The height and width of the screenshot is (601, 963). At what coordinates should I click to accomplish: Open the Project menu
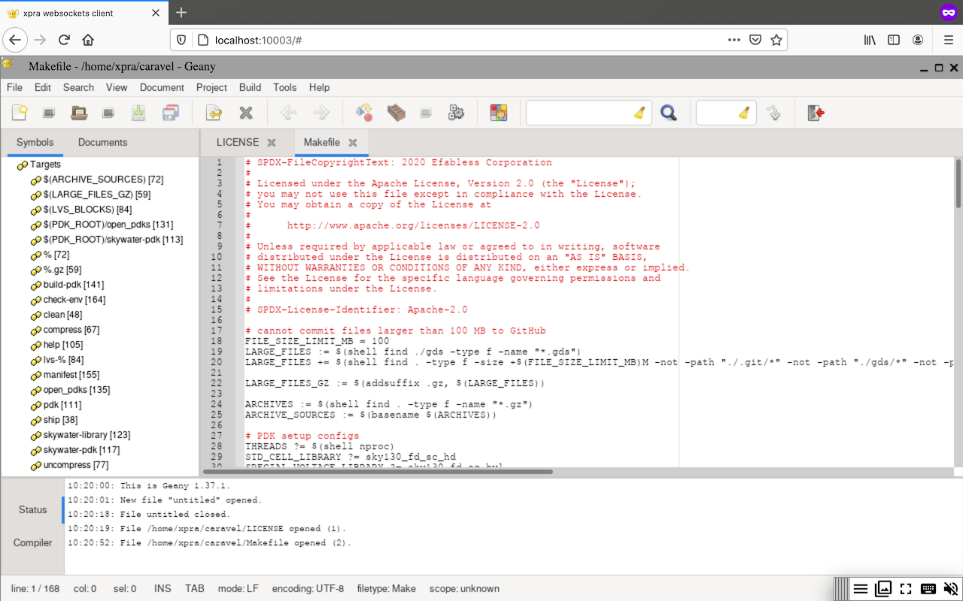(211, 87)
